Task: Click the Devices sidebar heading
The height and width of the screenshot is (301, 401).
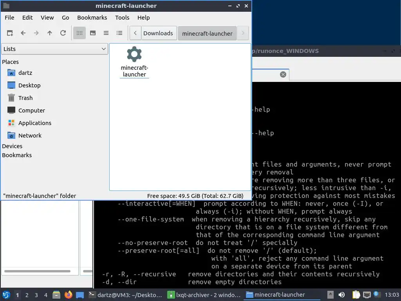Action: click(12, 146)
